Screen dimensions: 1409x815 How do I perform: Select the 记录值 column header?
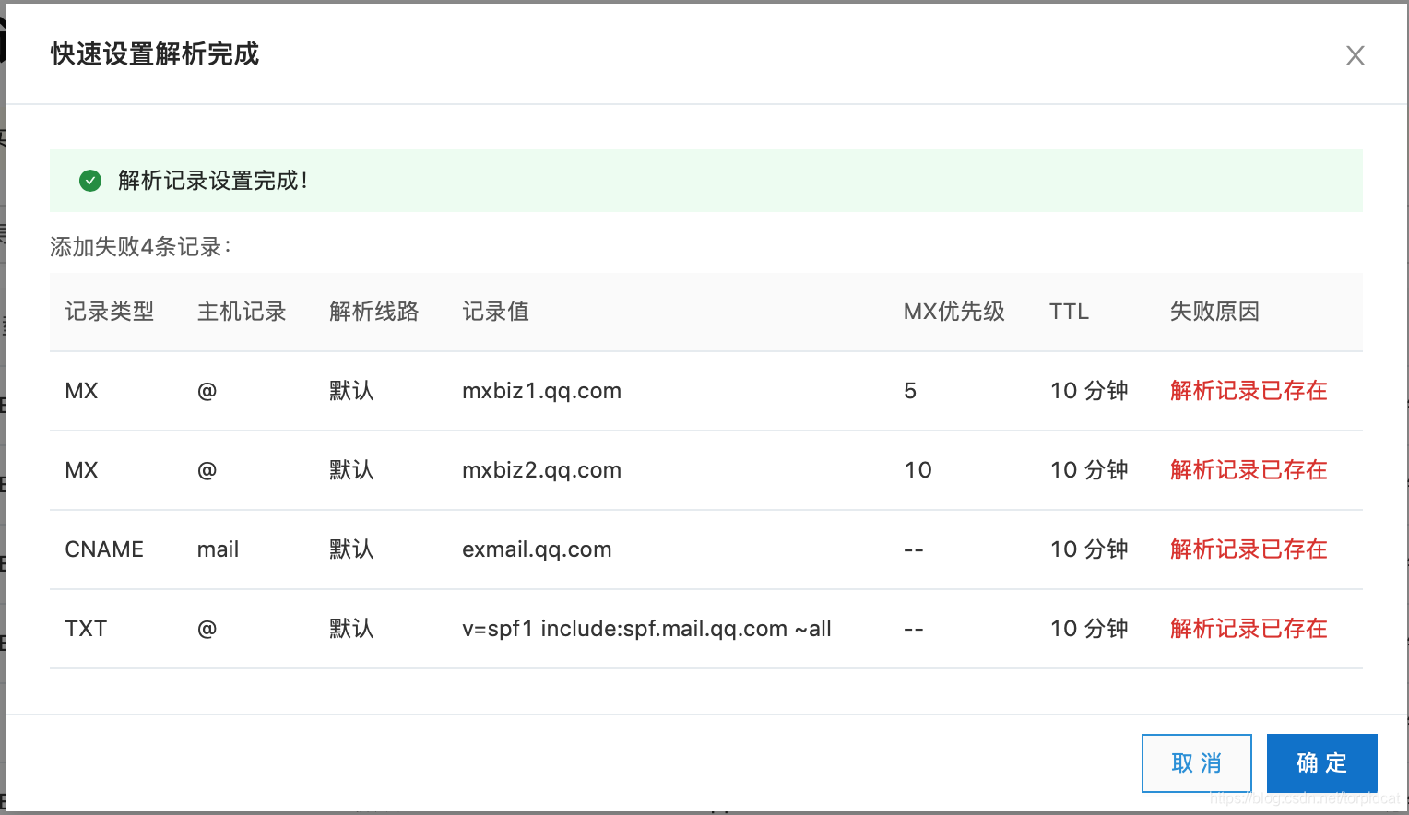(496, 312)
